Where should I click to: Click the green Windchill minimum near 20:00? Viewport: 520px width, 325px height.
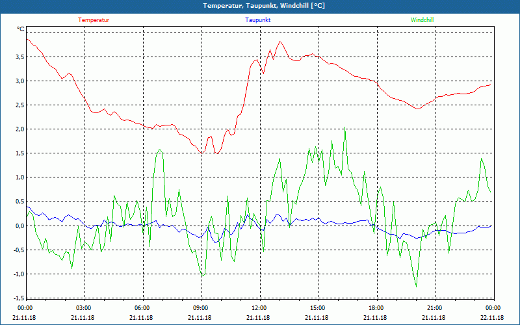(416, 287)
